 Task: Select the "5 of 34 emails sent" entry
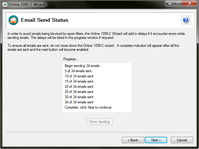click(x=78, y=71)
